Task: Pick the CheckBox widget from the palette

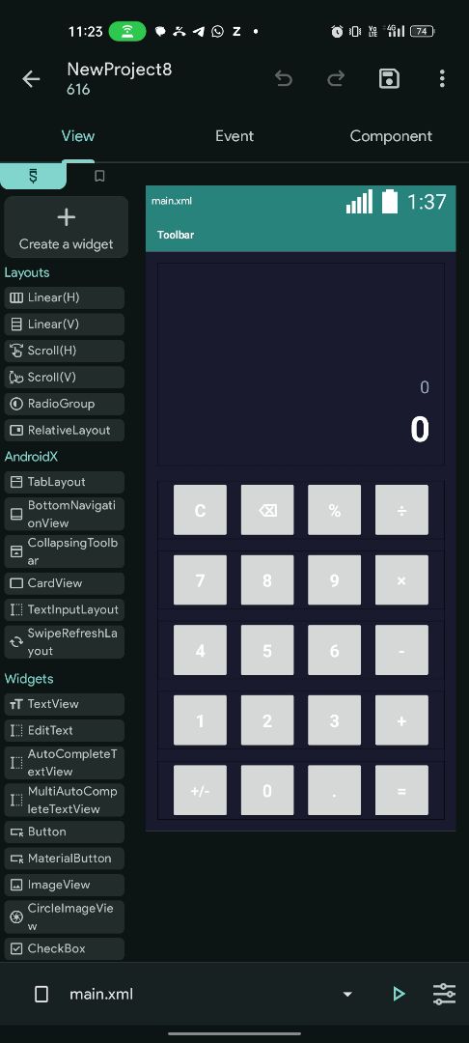Action: point(65,948)
